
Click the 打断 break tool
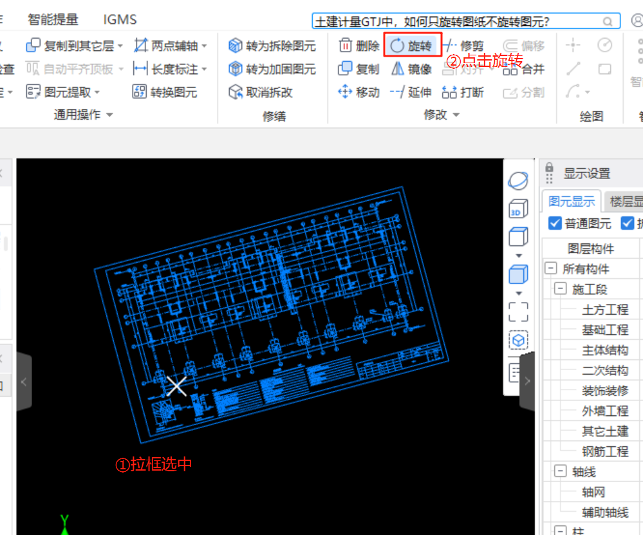463,92
